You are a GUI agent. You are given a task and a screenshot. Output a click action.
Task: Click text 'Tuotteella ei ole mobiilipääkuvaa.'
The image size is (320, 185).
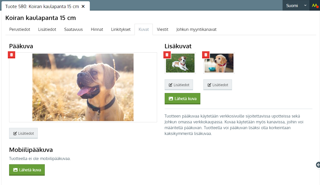[x=40, y=159]
